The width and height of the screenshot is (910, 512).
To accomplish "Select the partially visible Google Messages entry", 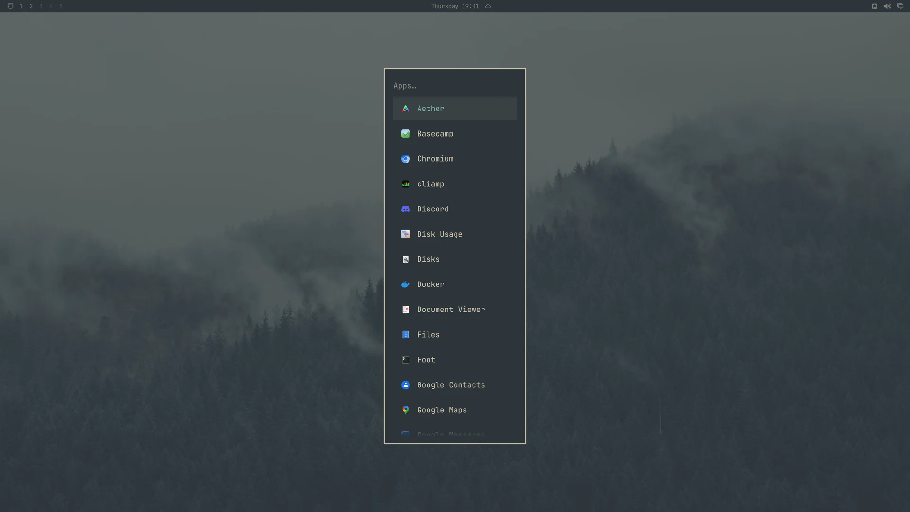I will (455, 434).
